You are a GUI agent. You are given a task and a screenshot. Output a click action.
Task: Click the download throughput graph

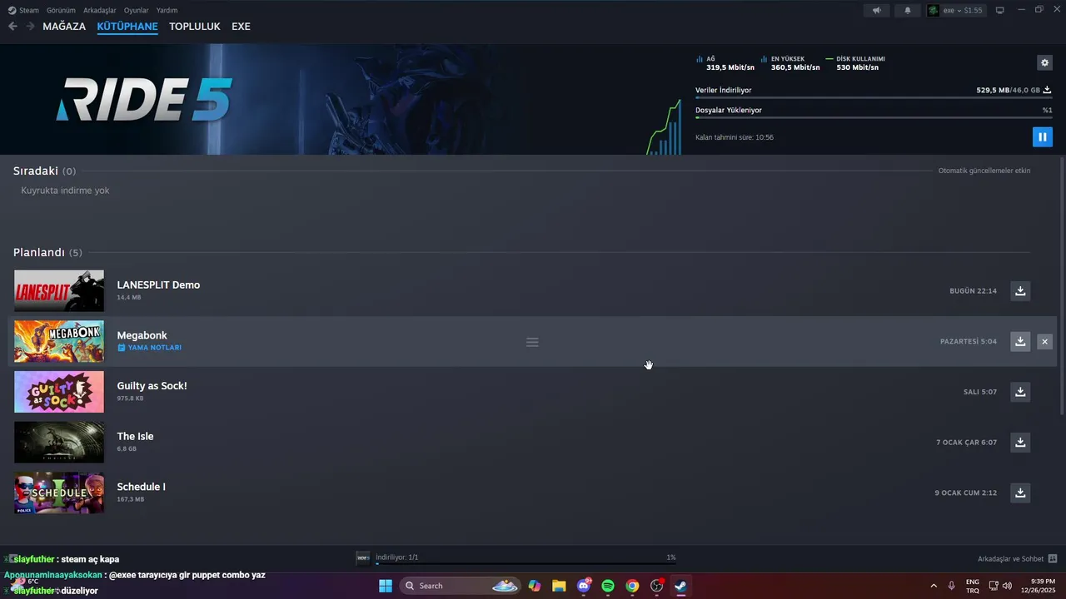click(x=664, y=127)
